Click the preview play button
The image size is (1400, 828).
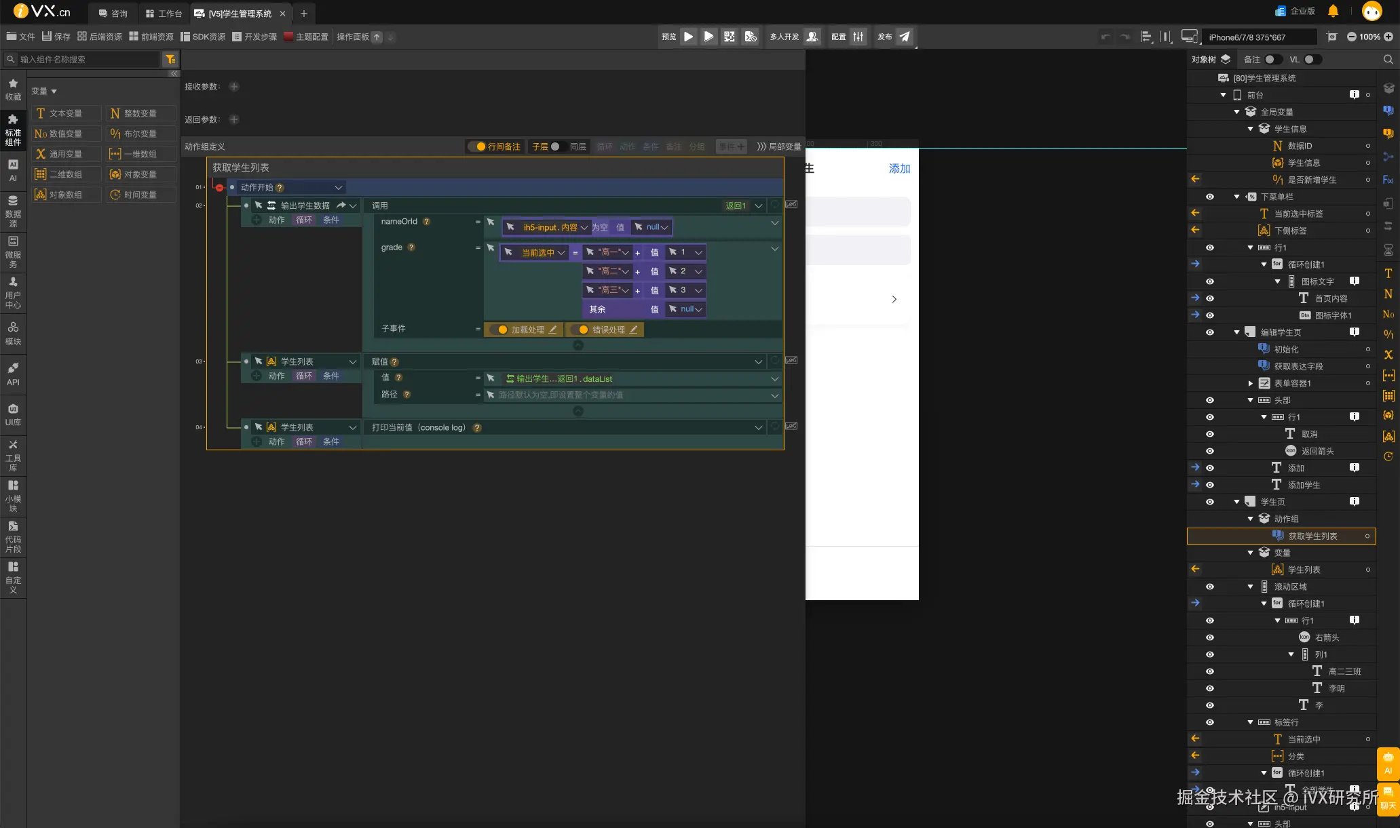(688, 37)
